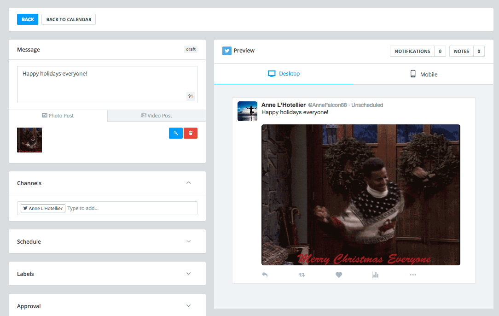499x316 pixels.
Task: Click the blue BACK button
Action: [x=28, y=19]
